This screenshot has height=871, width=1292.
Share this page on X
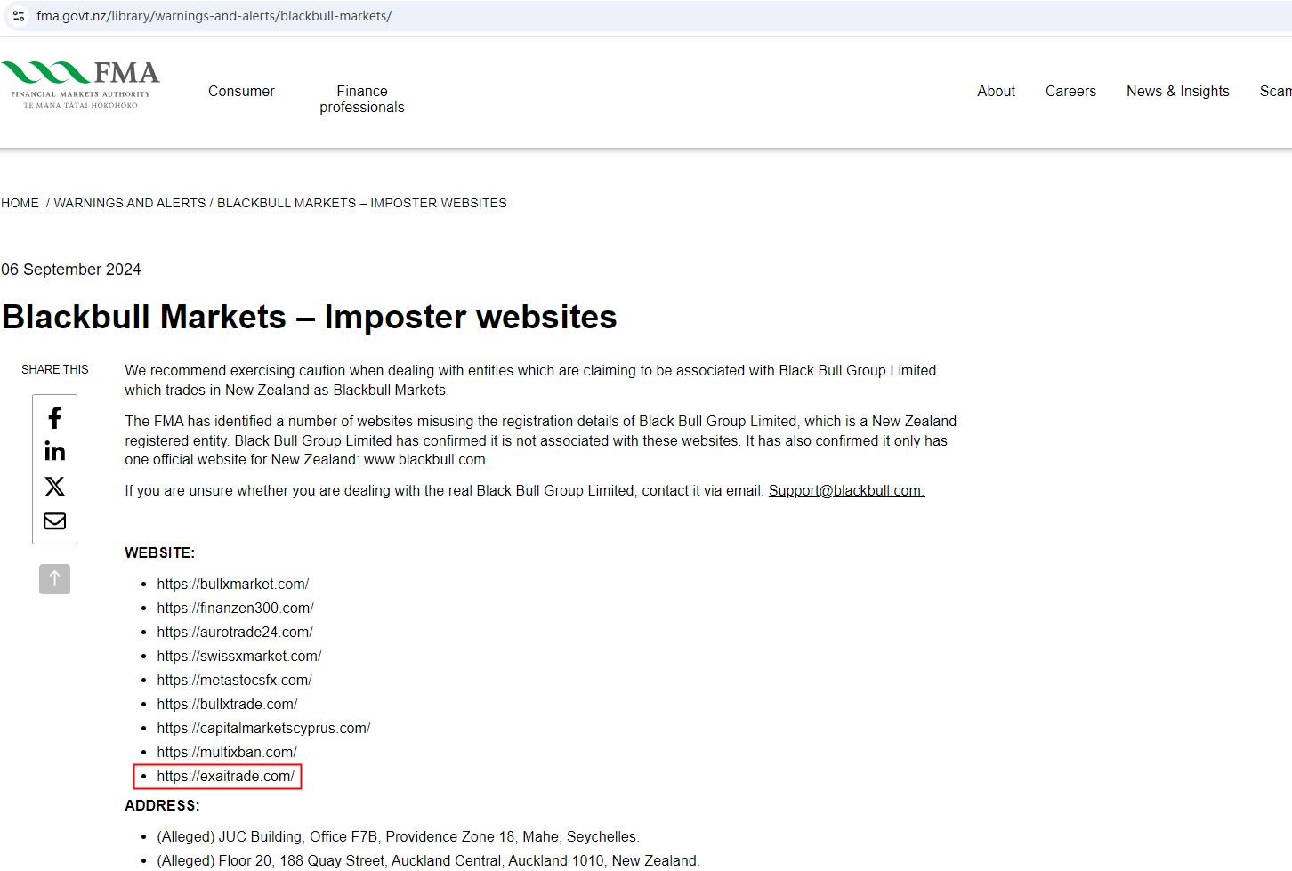(54, 486)
